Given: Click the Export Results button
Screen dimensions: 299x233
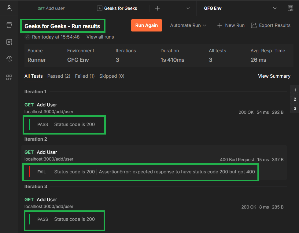Looking at the screenshot, I should coord(271,25).
